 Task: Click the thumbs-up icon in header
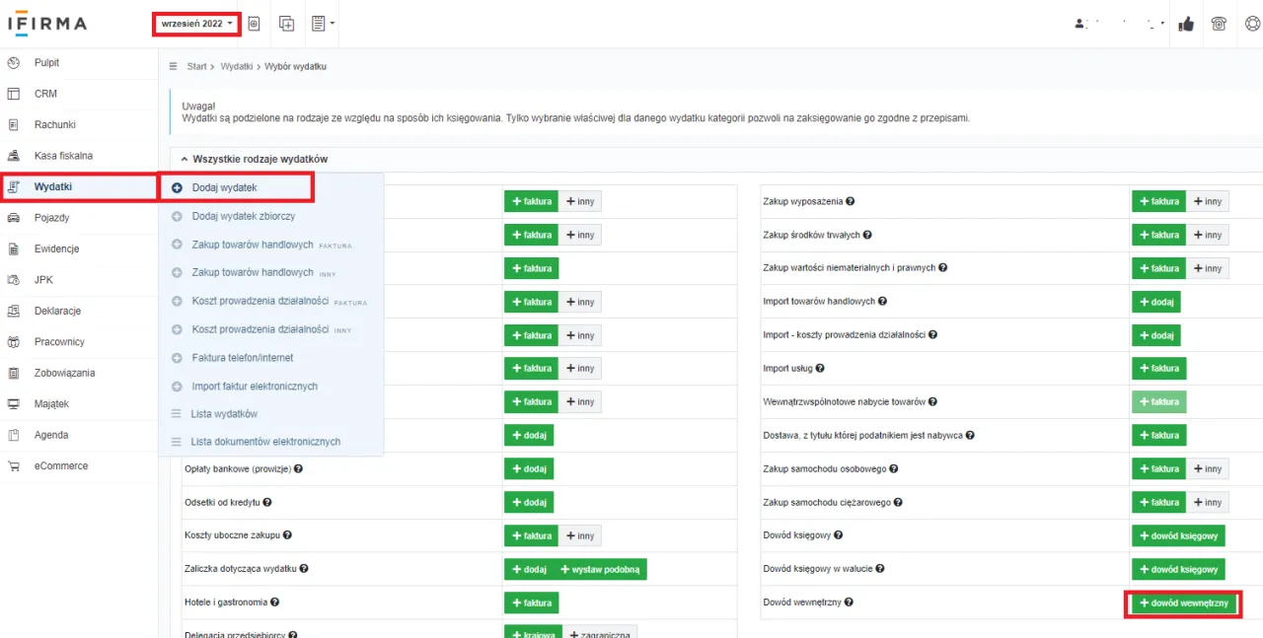(x=1186, y=24)
